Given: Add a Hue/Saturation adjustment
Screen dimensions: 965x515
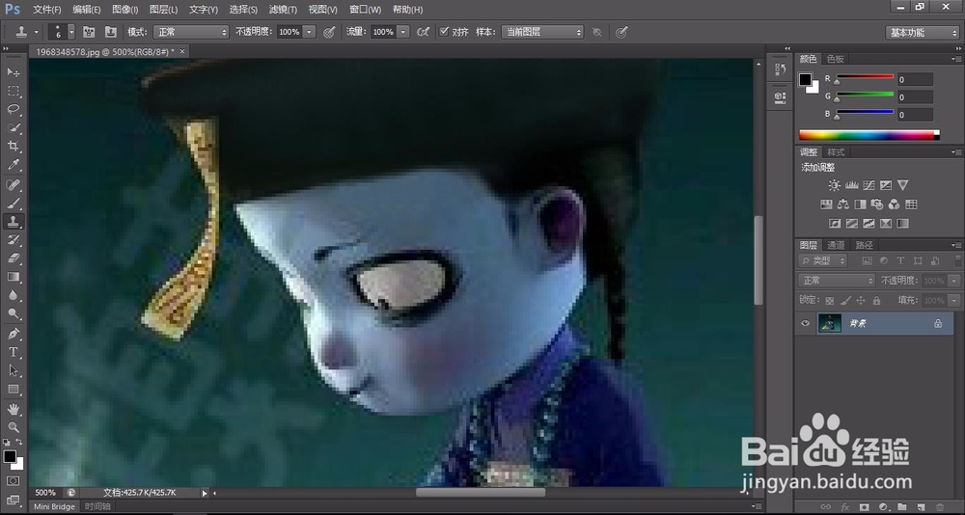Looking at the screenshot, I should click(826, 204).
